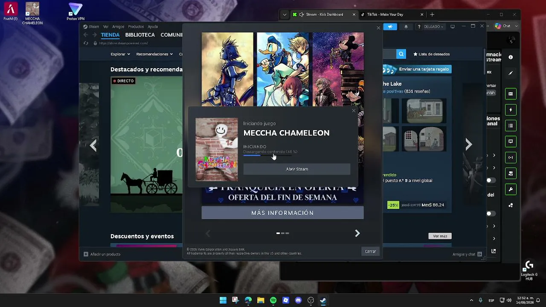This screenshot has width=546, height=307.
Task: Toggle the Kick dashboard chat panel icon
Action: pos(511,141)
